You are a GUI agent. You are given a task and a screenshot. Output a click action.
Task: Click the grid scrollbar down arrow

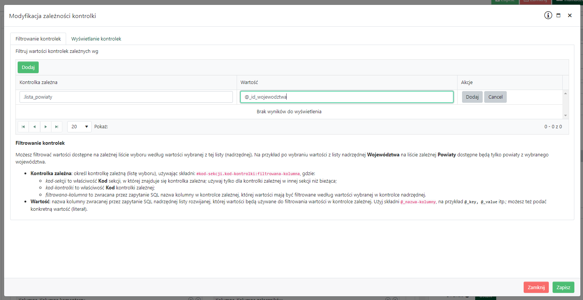565,115
